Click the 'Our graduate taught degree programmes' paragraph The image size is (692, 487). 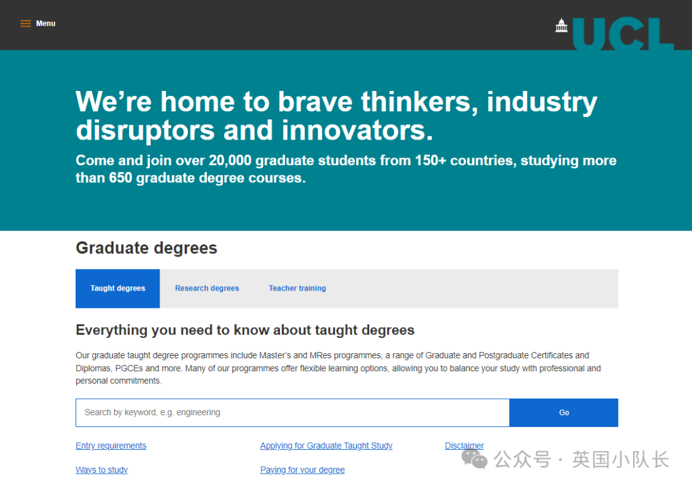[338, 368]
